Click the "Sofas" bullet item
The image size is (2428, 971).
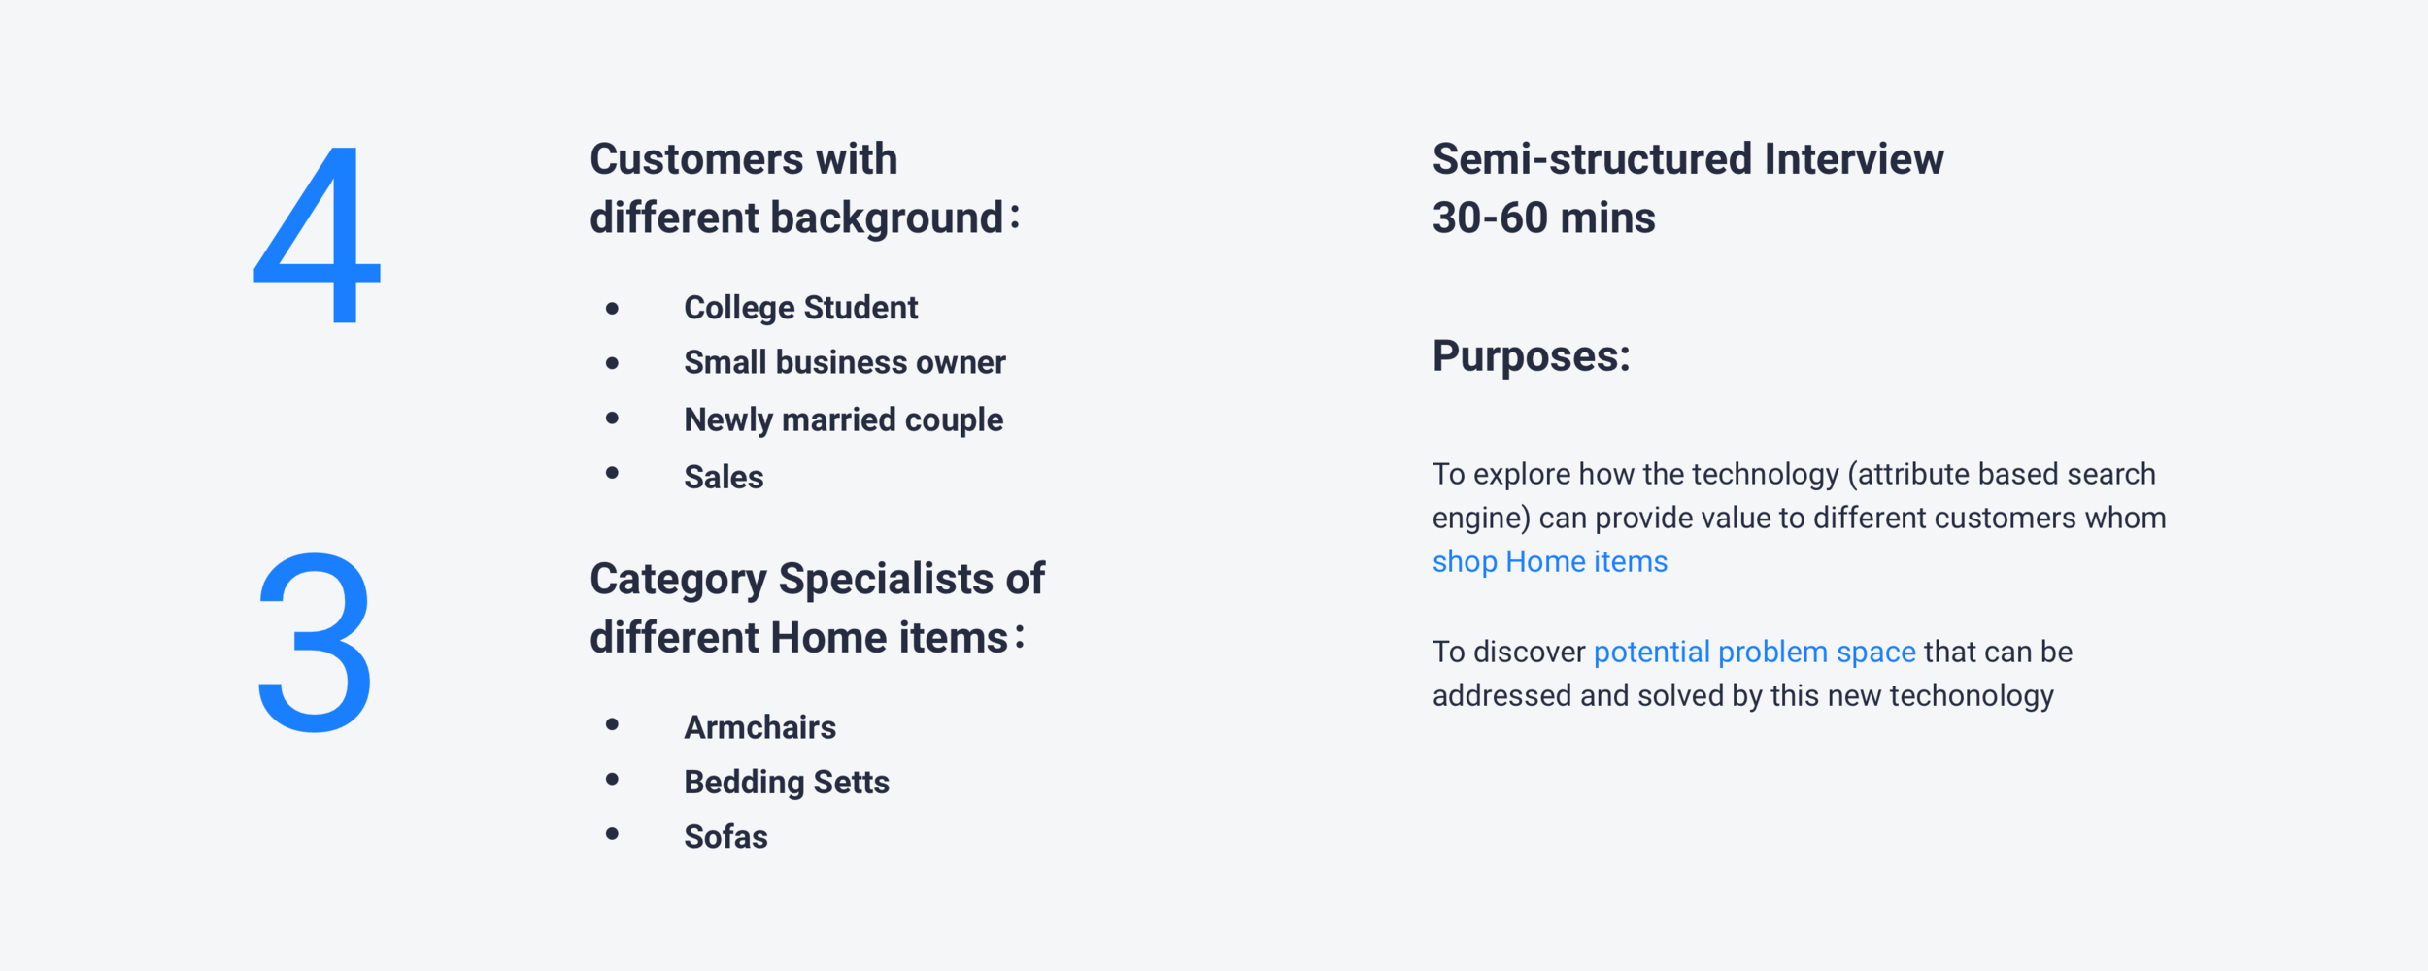tap(725, 837)
